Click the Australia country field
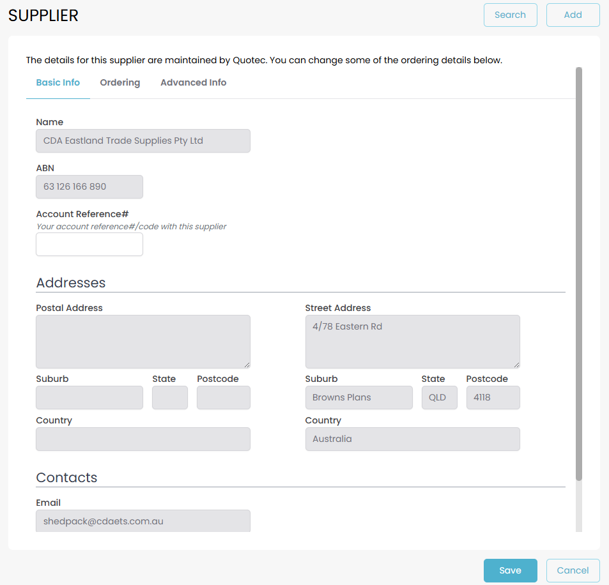Screen dimensions: 609x585 point(412,439)
